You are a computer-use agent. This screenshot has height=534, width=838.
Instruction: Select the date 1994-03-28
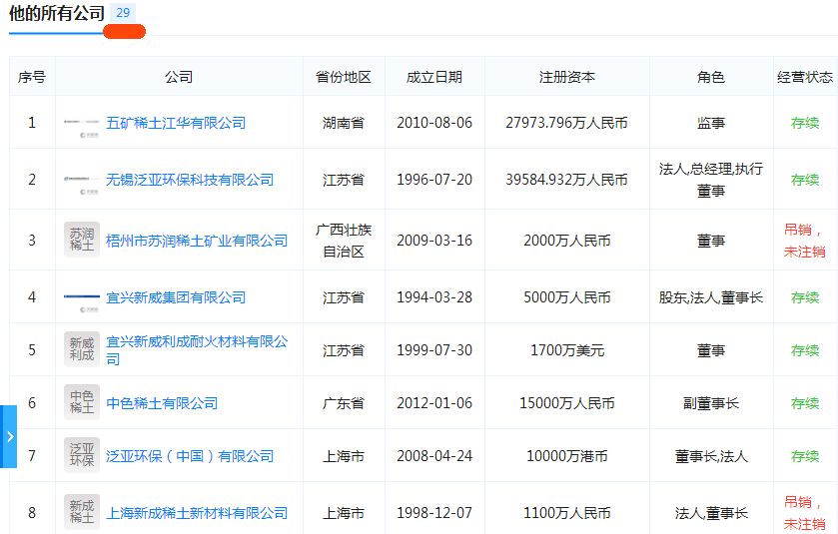click(x=434, y=296)
